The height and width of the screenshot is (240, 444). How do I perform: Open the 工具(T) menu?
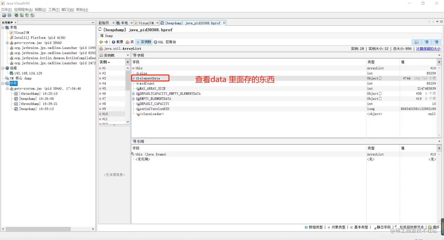click(54, 10)
